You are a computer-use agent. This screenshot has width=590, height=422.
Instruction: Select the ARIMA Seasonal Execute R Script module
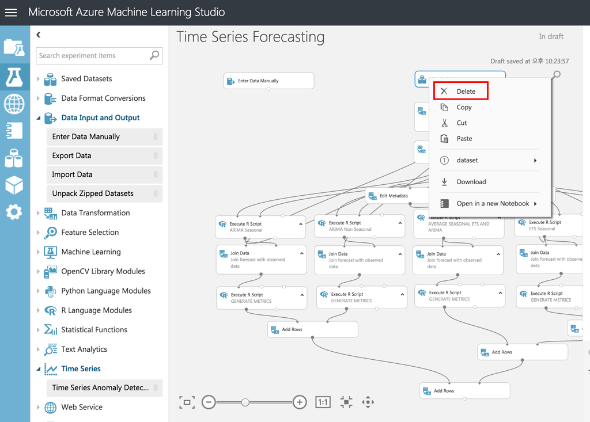[x=260, y=227]
